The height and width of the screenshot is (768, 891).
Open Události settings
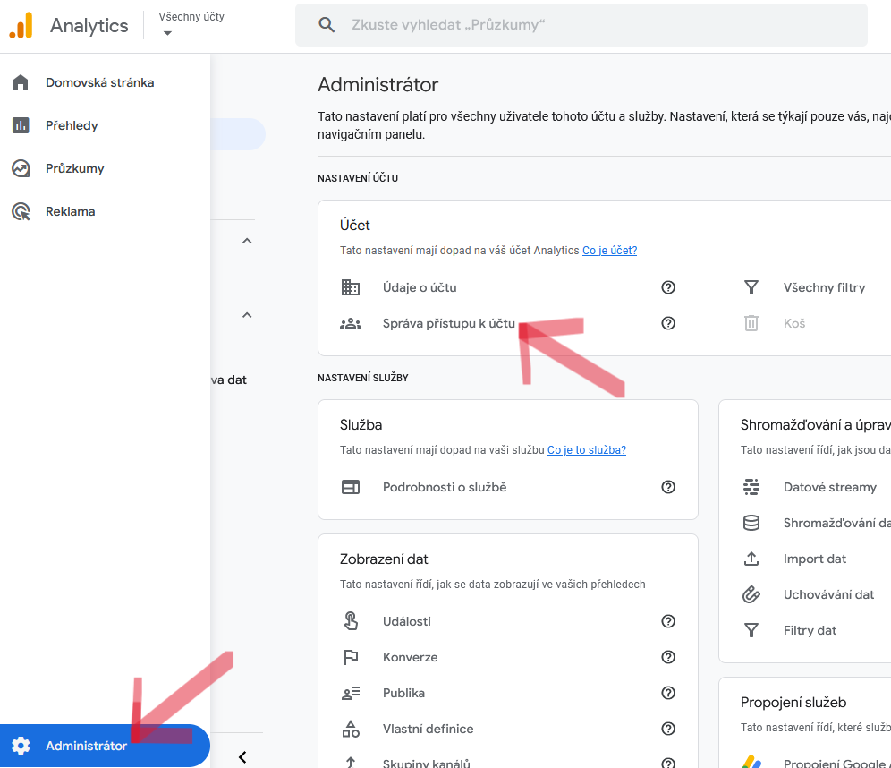406,621
